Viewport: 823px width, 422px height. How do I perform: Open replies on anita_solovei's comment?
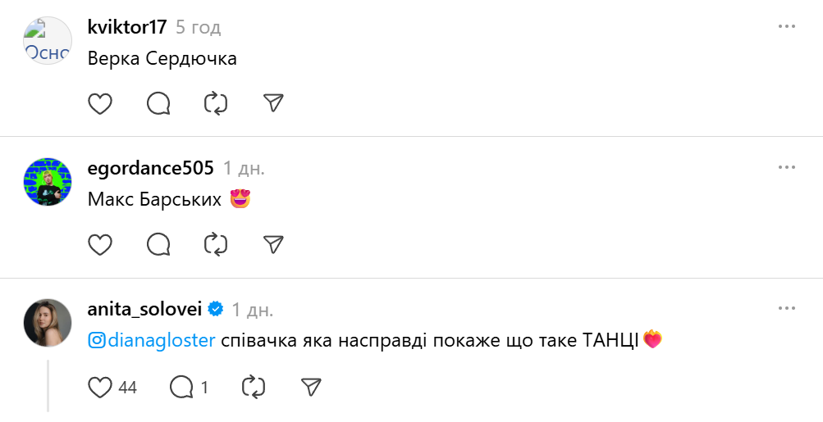pyautogui.click(x=181, y=387)
